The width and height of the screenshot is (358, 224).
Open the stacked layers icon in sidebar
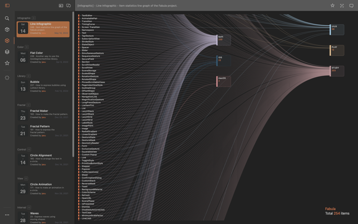point(7,52)
